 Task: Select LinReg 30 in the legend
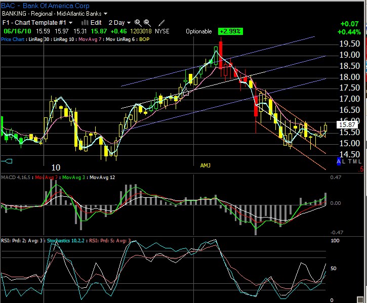pyautogui.click(x=39, y=39)
